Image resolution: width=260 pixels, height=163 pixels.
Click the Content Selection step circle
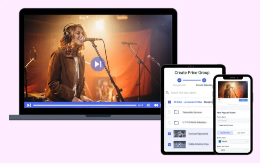[x=204, y=80]
